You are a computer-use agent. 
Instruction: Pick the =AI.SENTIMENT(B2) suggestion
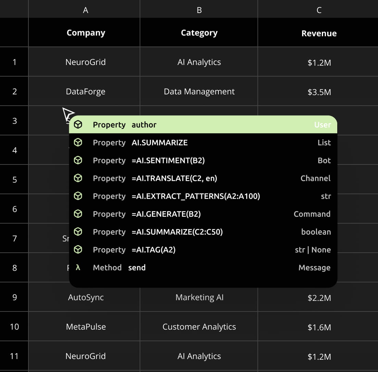tap(203, 160)
